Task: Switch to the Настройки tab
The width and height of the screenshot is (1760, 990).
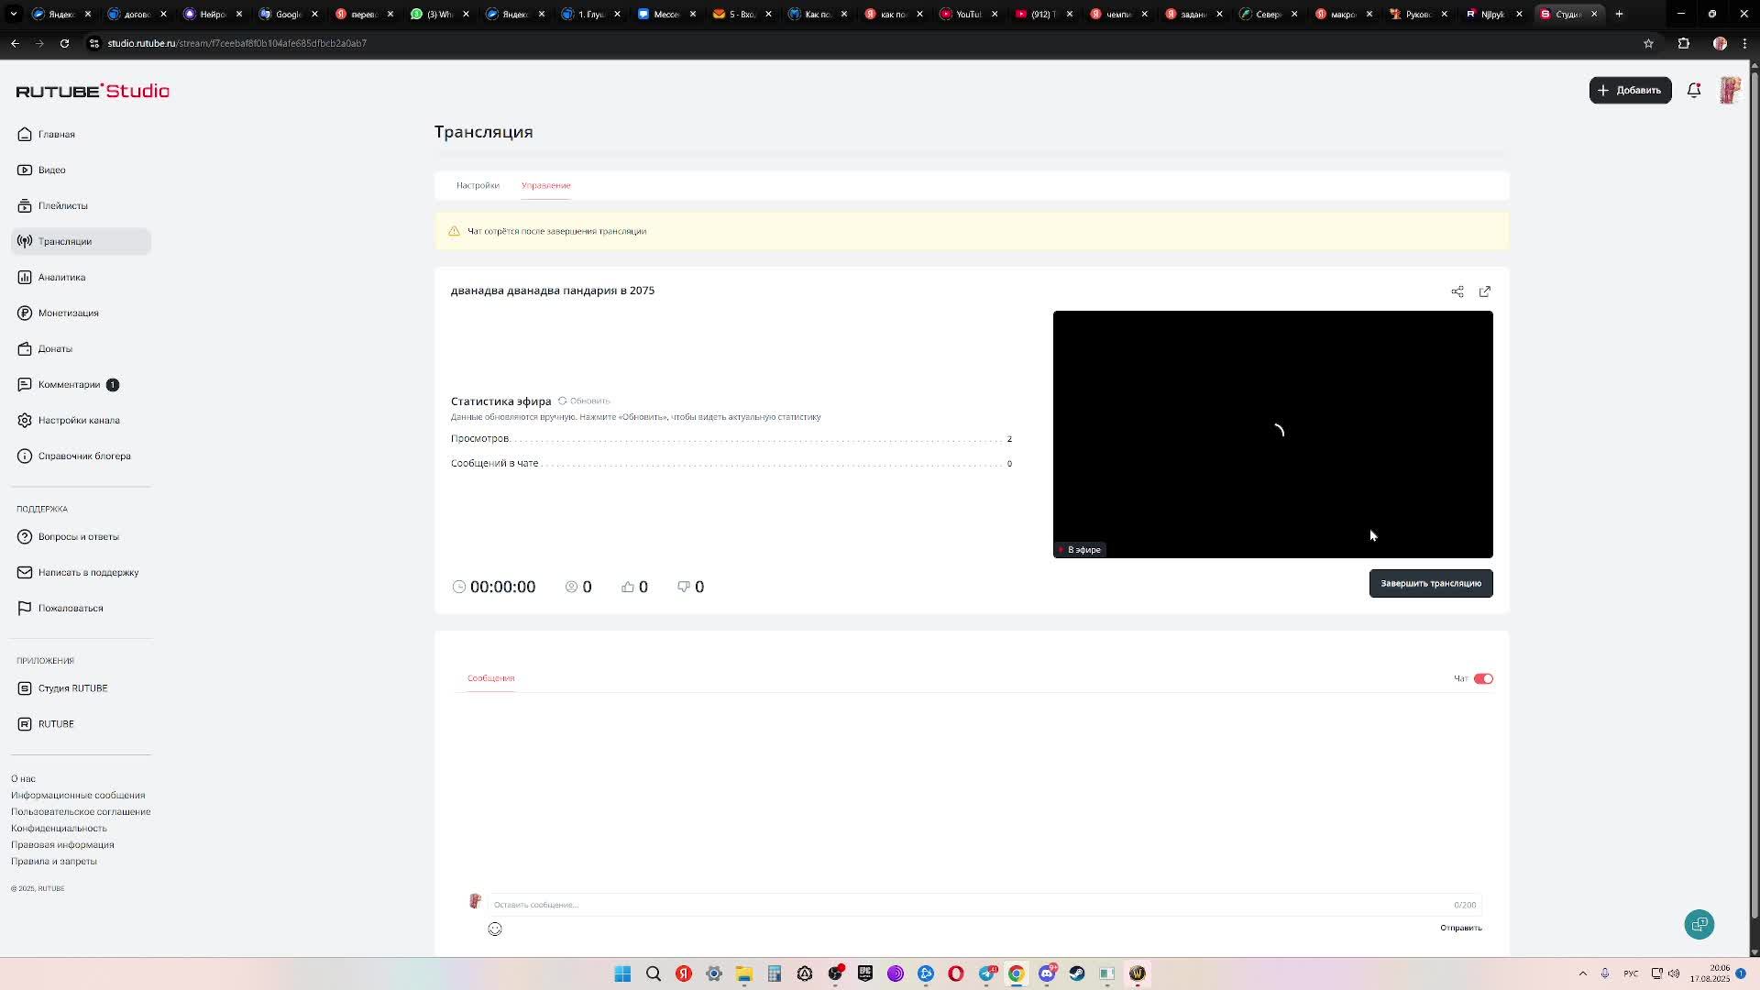Action: pyautogui.click(x=478, y=185)
